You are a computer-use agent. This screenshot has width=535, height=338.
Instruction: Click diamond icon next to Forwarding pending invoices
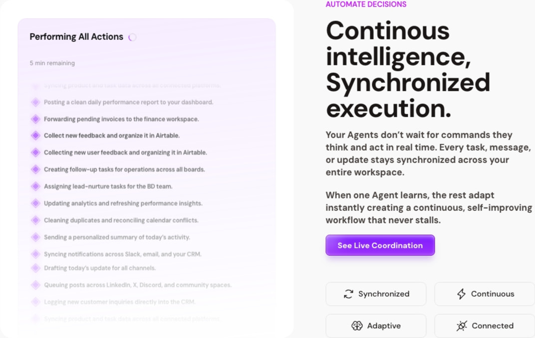tap(35, 119)
